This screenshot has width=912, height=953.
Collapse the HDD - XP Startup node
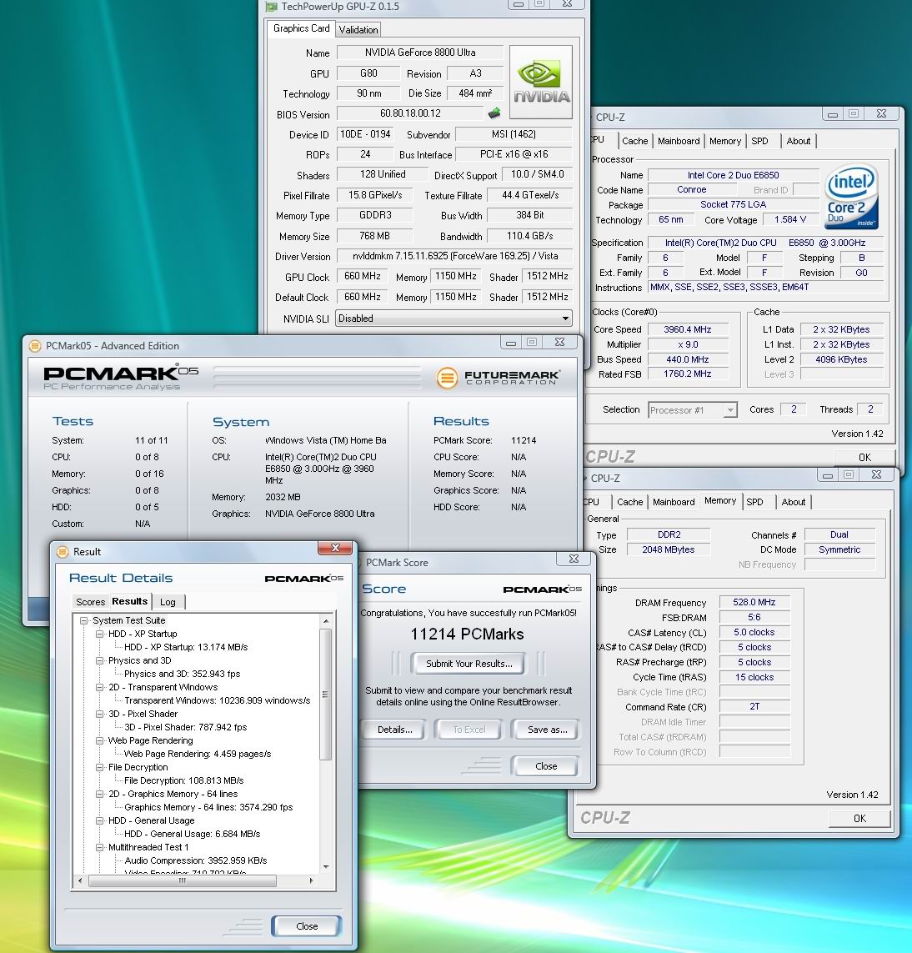pos(100,634)
